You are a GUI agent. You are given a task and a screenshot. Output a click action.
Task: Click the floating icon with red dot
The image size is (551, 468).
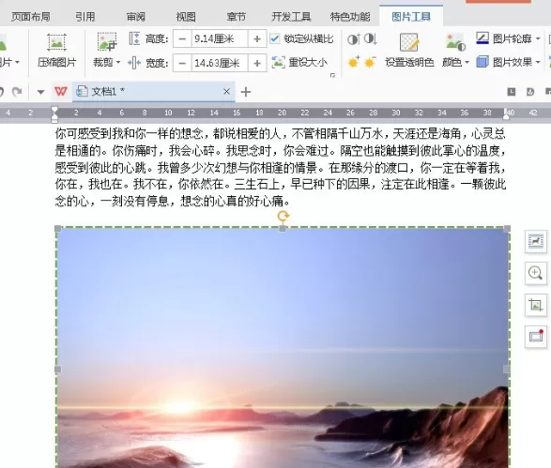pos(536,337)
